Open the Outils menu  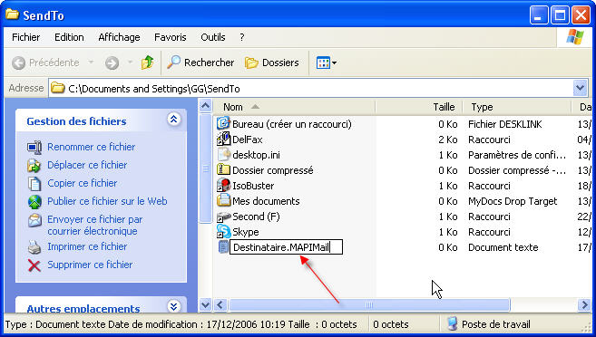click(213, 37)
